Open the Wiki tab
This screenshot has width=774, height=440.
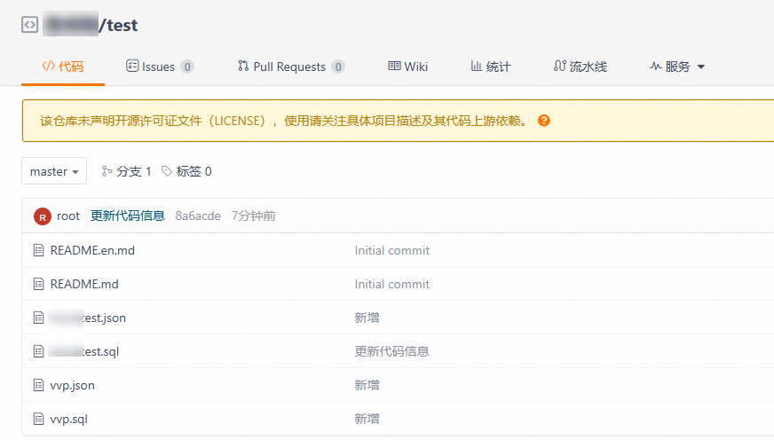407,67
